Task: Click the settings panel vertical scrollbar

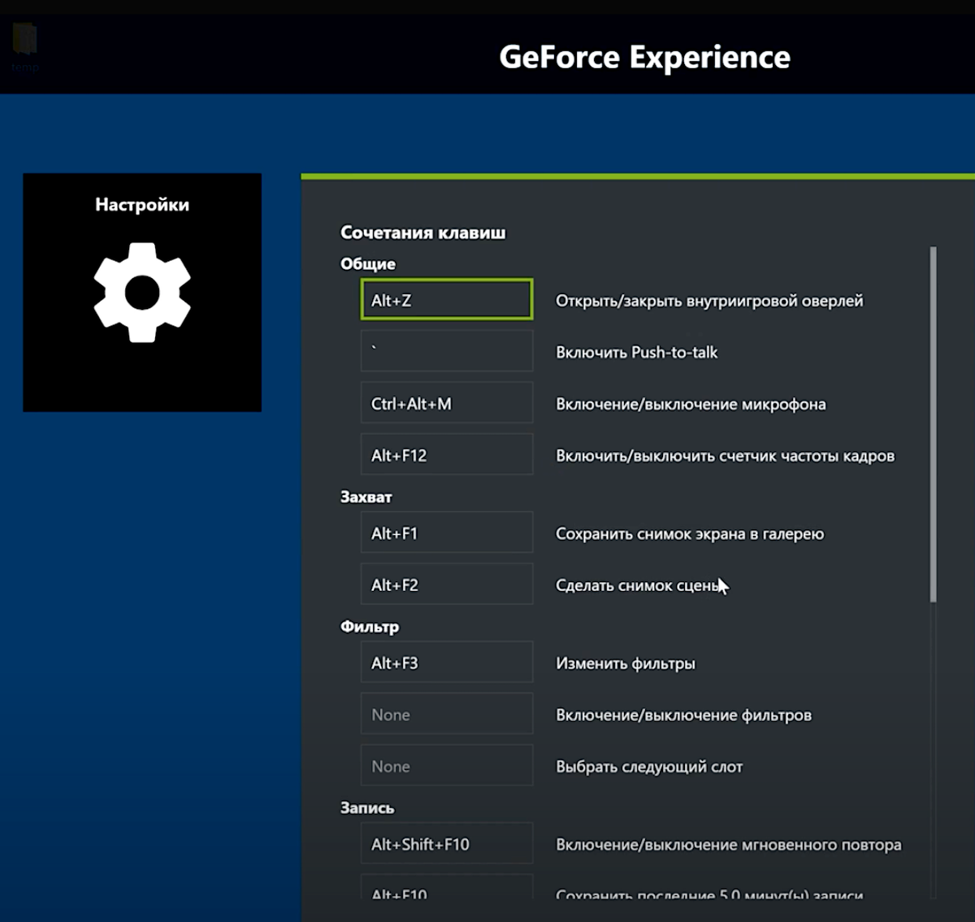Action: click(x=933, y=424)
